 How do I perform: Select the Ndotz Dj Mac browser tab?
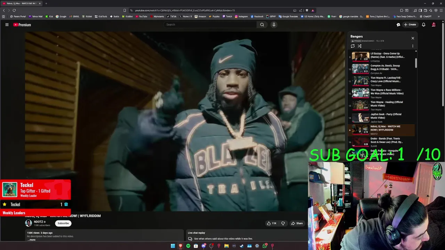(22, 3)
